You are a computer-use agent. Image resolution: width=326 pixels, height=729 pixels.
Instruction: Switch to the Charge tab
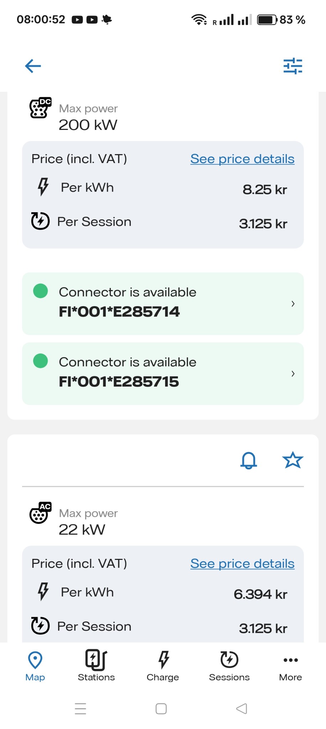163,665
